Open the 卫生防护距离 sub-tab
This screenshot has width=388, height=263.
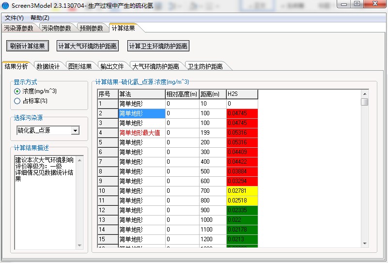[x=205, y=66]
